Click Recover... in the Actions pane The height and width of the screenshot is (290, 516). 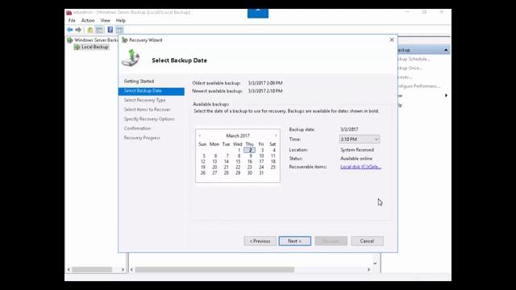click(405, 77)
